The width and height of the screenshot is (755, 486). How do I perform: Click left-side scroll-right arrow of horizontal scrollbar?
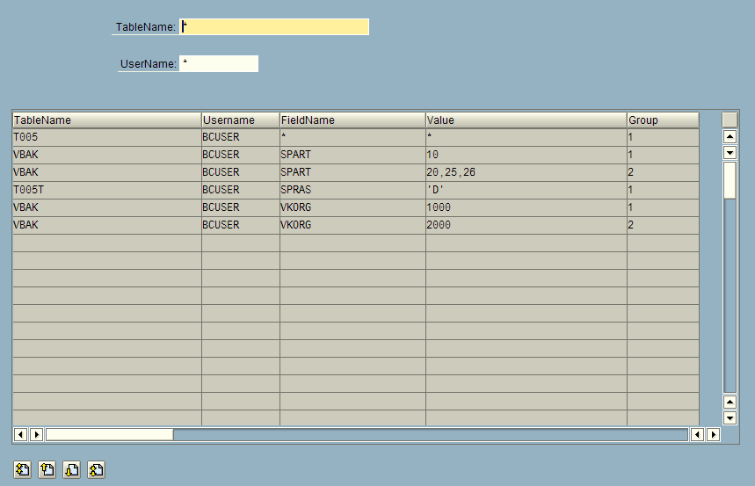click(x=37, y=434)
